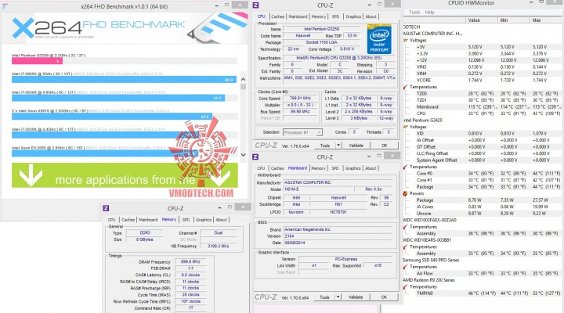564x313 pixels.
Task: Click the Max column header in HWMonitor
Action: click(x=546, y=20)
